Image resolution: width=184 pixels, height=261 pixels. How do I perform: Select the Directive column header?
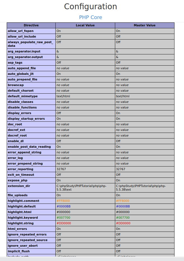(x=31, y=25)
